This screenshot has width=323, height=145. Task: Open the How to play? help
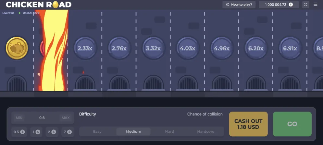coord(239,5)
